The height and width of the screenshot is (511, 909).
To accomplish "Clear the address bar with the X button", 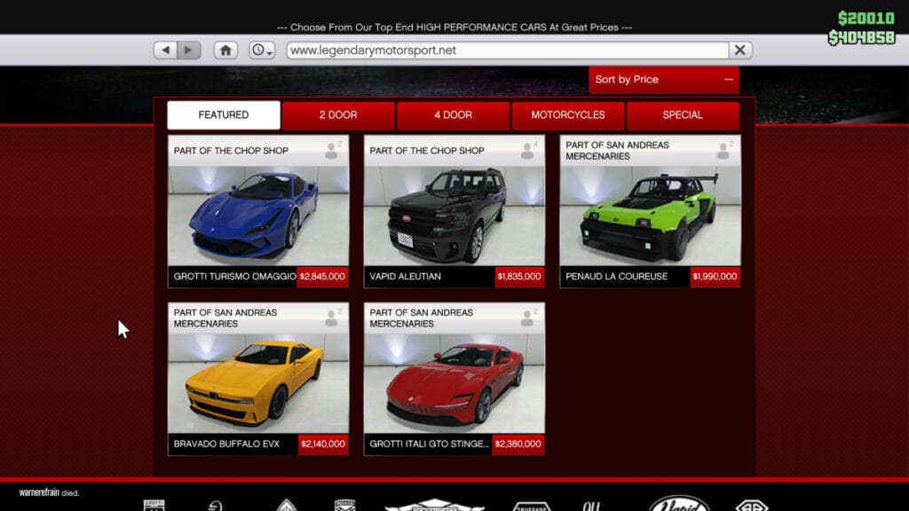I will pos(739,50).
